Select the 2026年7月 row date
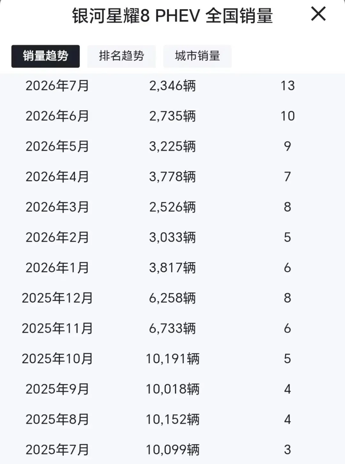The image size is (345, 464). [57, 85]
